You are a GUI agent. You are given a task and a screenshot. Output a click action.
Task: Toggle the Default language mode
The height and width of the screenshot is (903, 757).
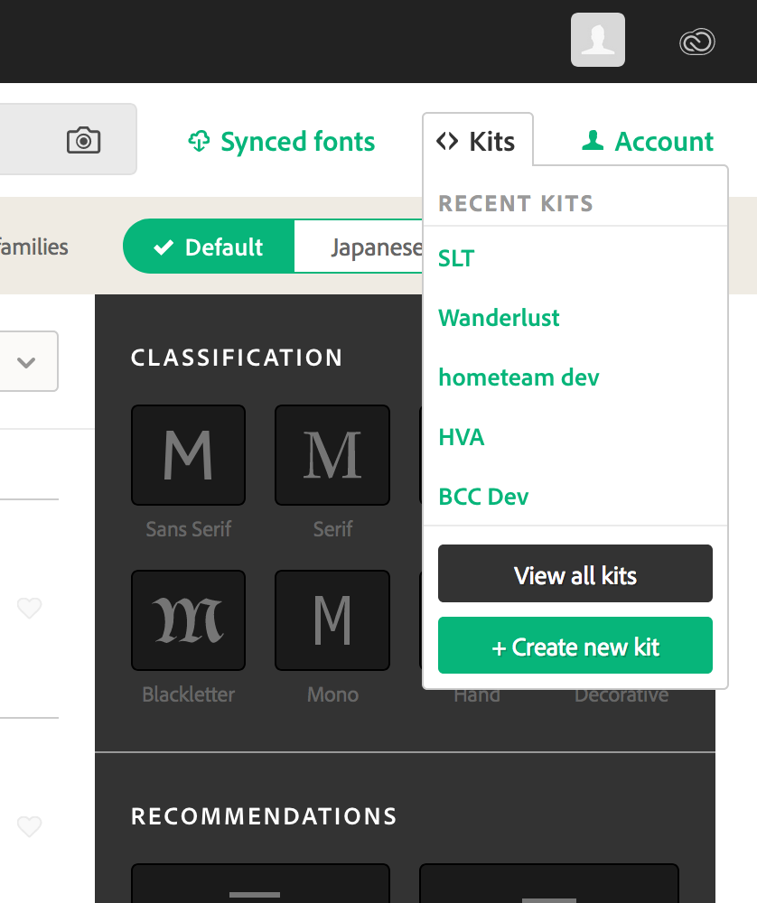point(209,247)
